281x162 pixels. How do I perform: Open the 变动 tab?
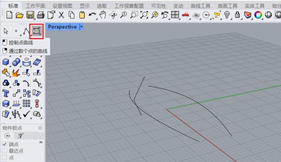coord(179,6)
